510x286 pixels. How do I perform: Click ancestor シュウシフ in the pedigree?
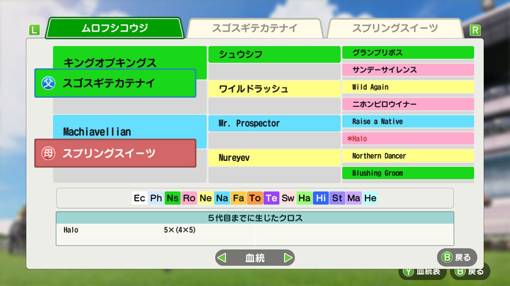[275, 54]
